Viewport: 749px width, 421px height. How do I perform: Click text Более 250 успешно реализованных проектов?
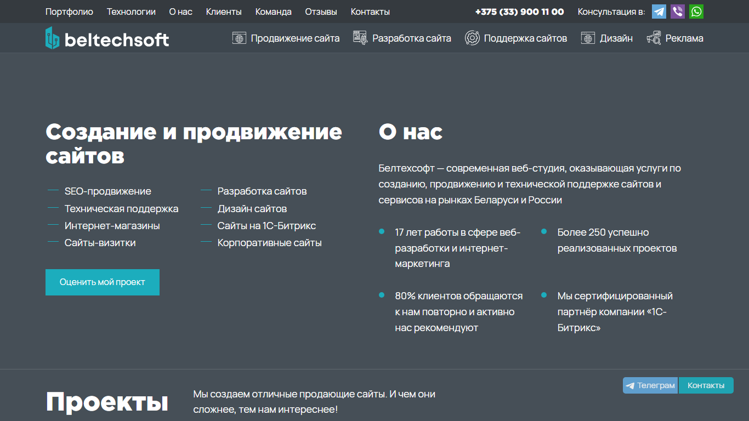pos(617,240)
